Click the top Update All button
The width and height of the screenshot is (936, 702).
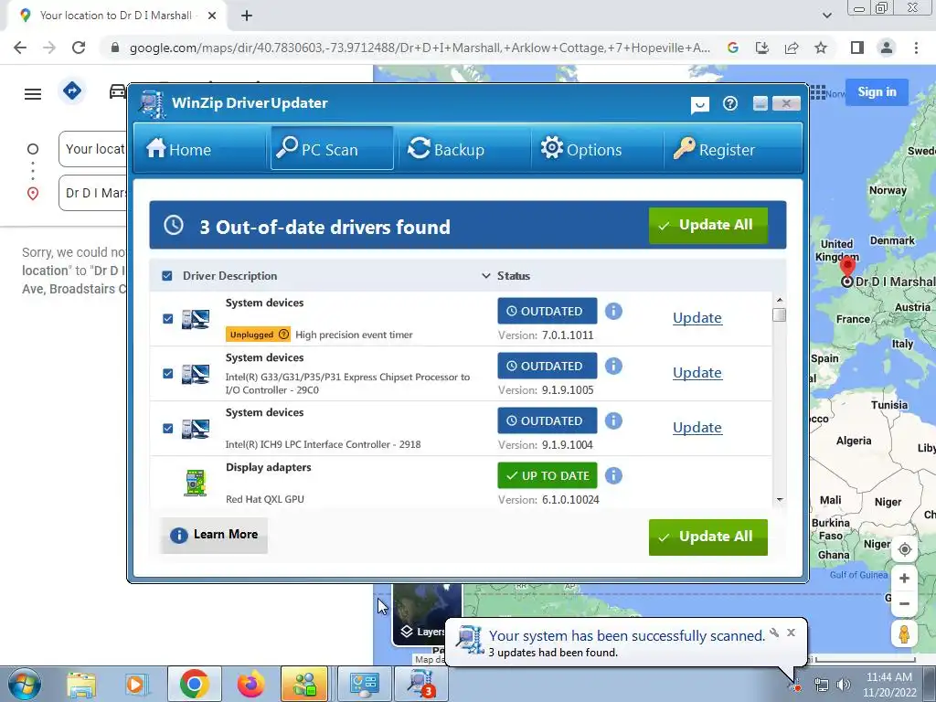point(708,225)
